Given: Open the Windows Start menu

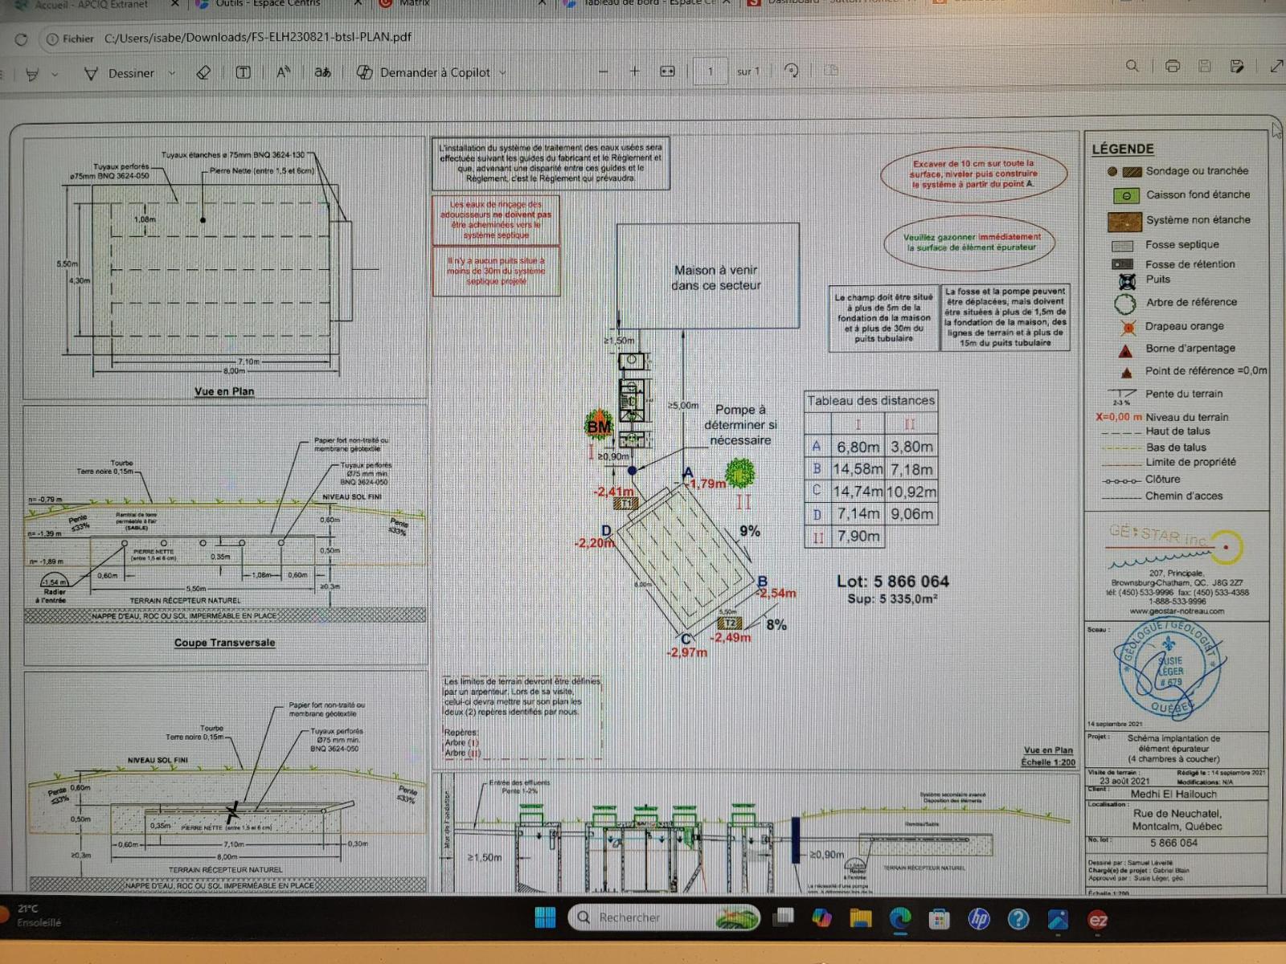Looking at the screenshot, I should point(545,917).
